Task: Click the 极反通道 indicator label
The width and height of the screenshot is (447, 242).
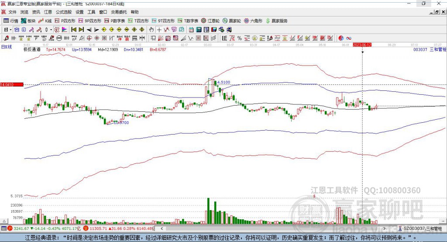Action: [32, 49]
